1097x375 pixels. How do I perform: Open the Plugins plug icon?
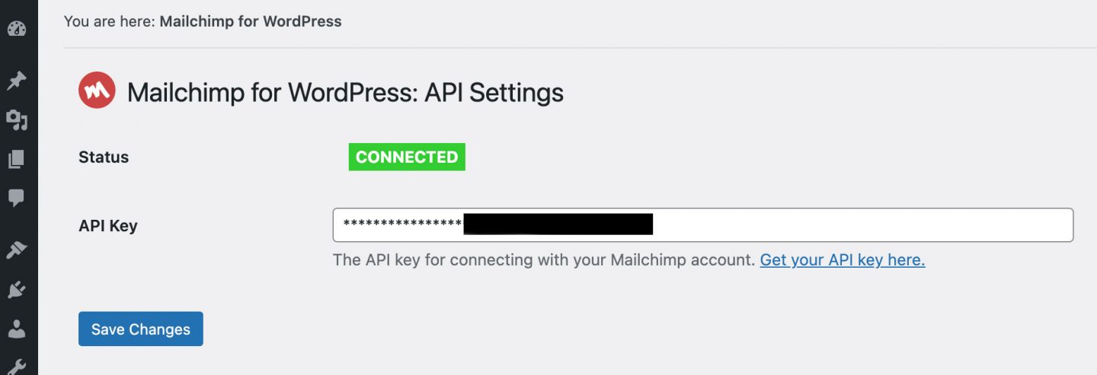tap(17, 289)
